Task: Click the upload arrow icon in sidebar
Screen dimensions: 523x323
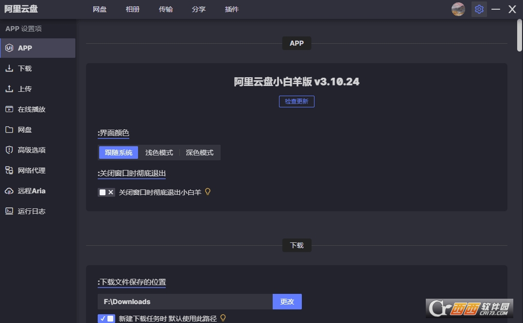Action: [9, 89]
